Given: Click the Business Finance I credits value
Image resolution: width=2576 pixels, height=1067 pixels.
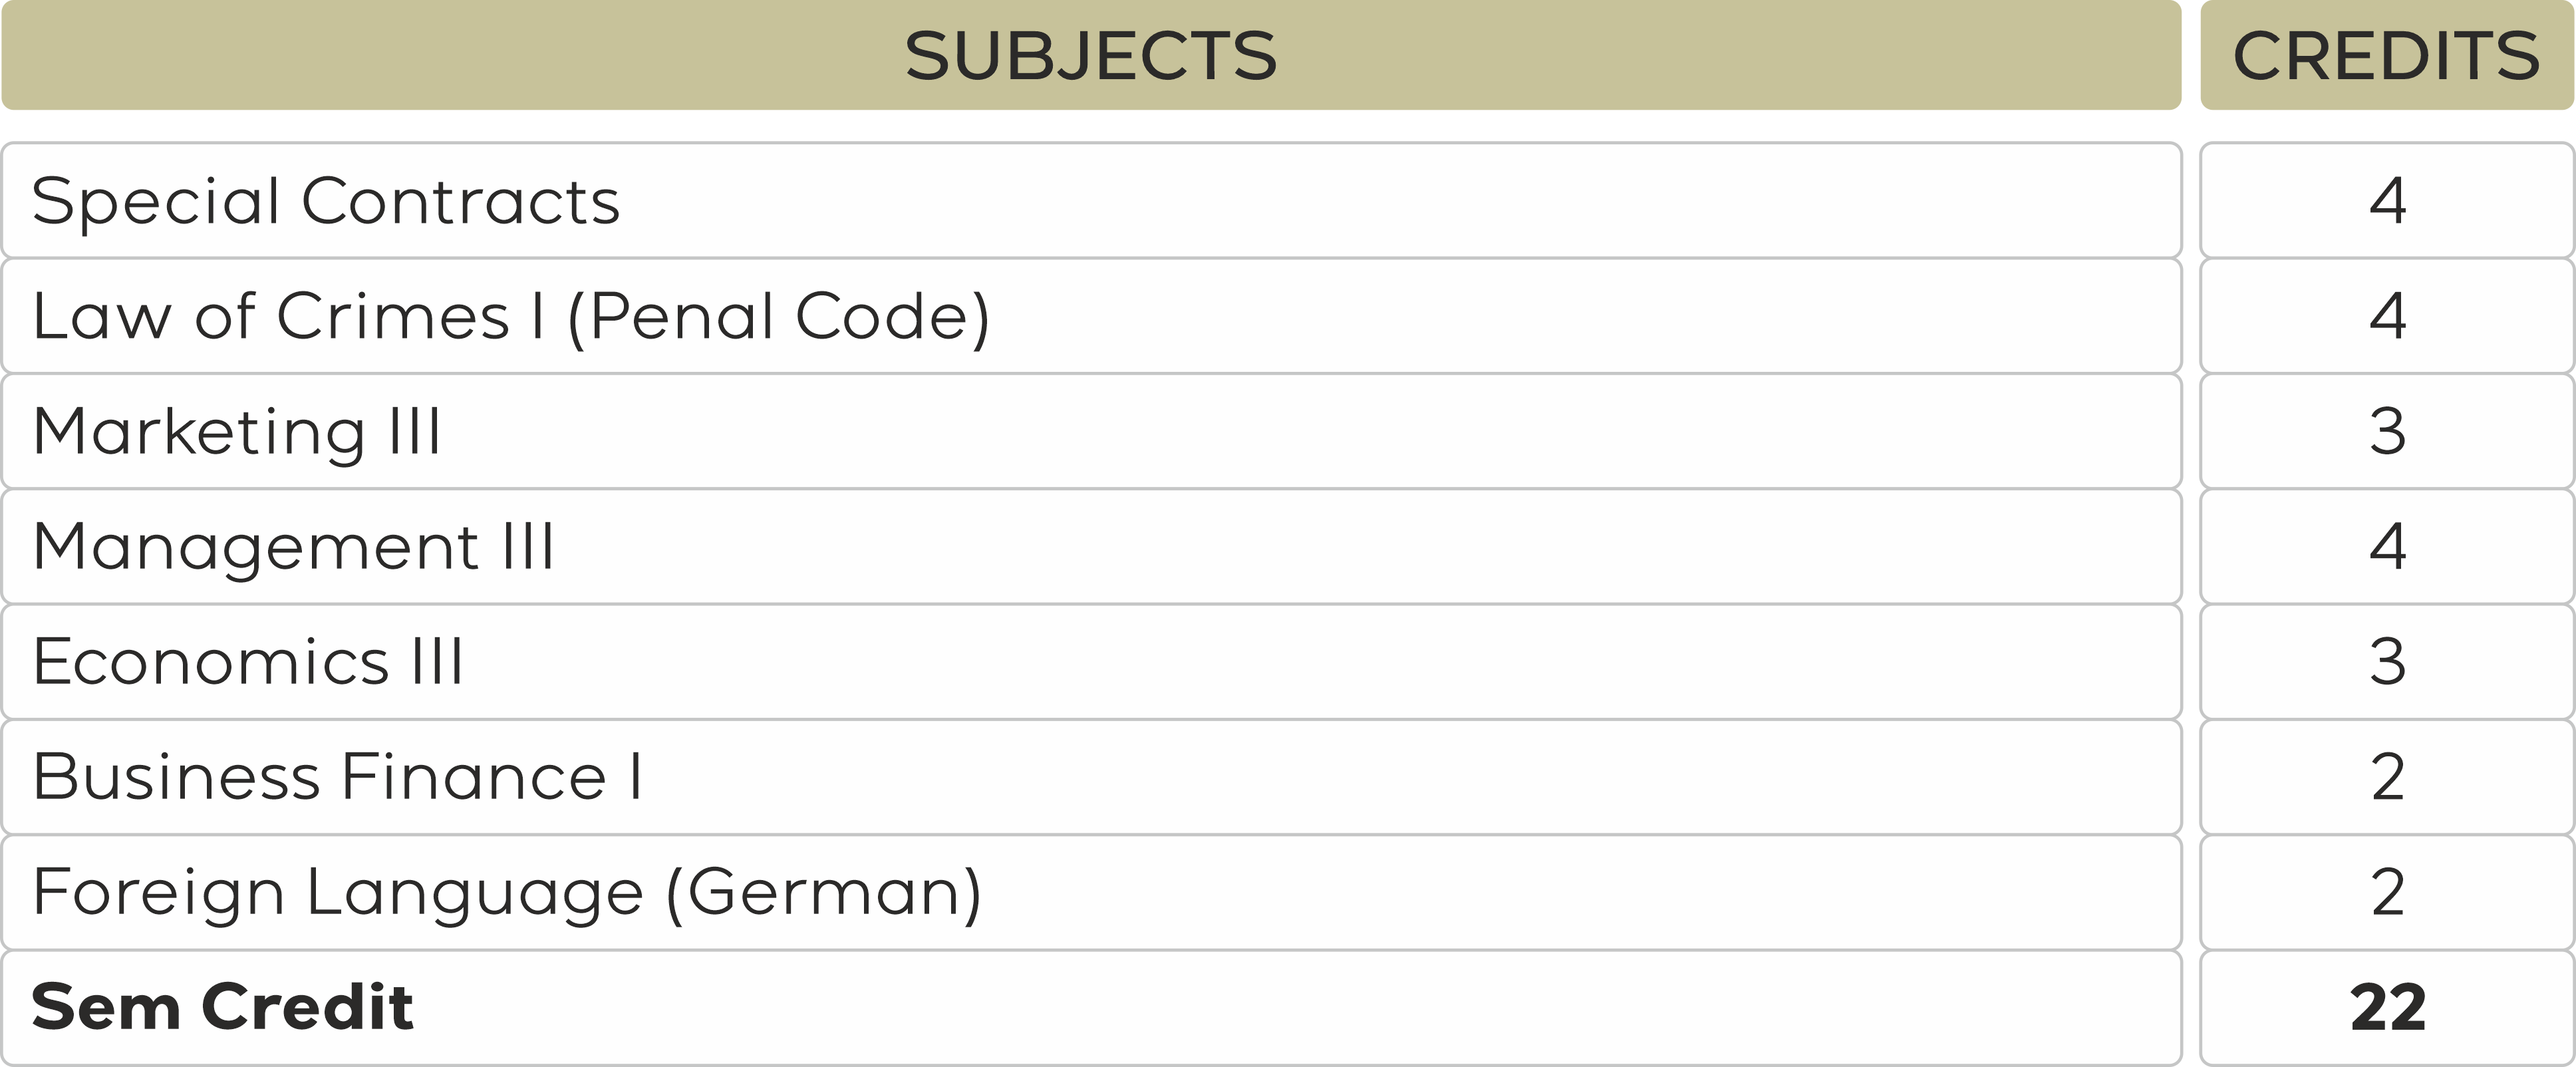Looking at the screenshot, I should coord(2387,777).
